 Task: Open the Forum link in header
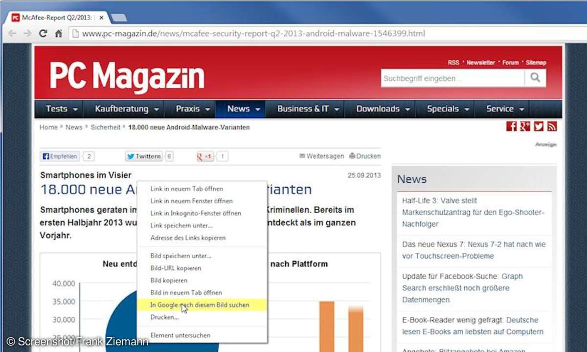[x=510, y=63]
